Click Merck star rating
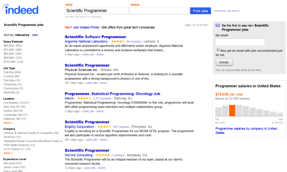 click(x=84, y=98)
